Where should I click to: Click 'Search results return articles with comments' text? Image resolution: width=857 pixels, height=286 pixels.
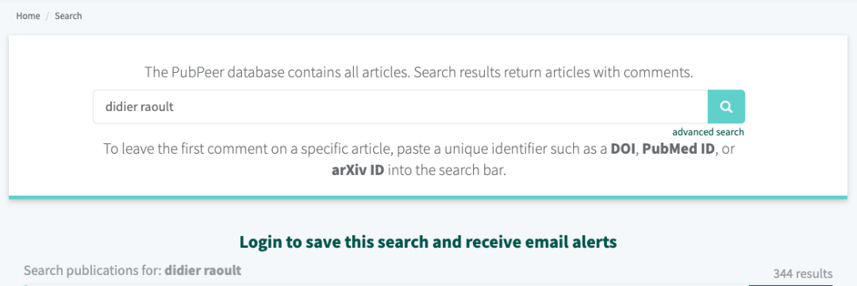[x=553, y=73]
